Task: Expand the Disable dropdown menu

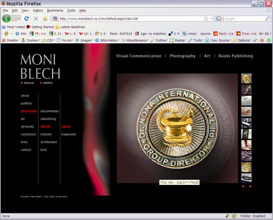Action: tap(11, 40)
